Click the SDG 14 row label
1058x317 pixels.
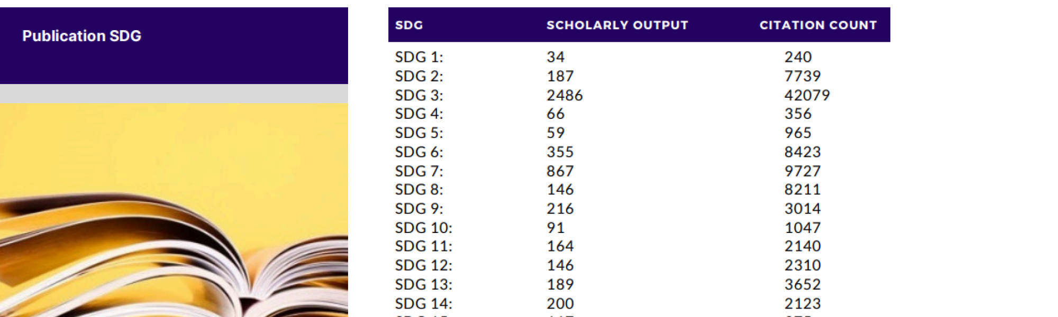pyautogui.click(x=423, y=304)
